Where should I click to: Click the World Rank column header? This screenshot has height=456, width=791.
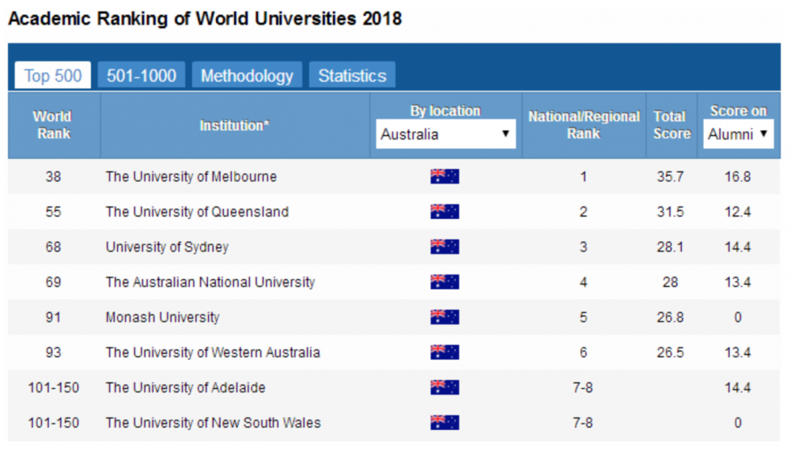(x=53, y=125)
